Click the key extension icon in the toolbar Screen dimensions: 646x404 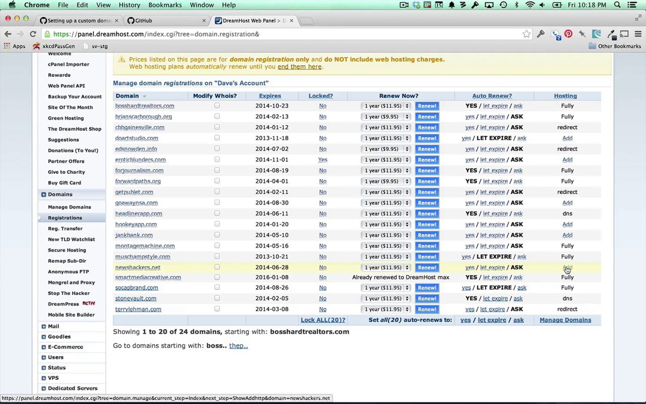click(x=540, y=34)
